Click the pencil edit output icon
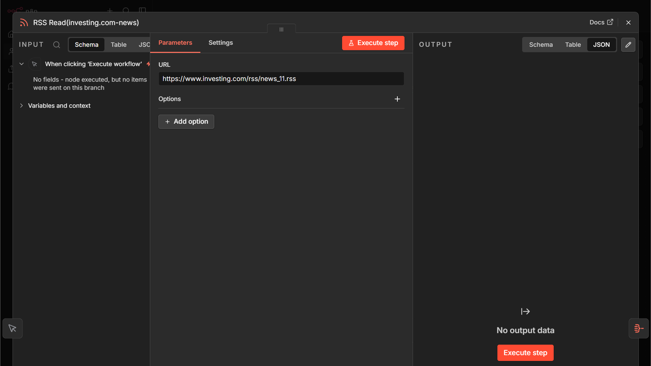651x366 pixels. 628,45
